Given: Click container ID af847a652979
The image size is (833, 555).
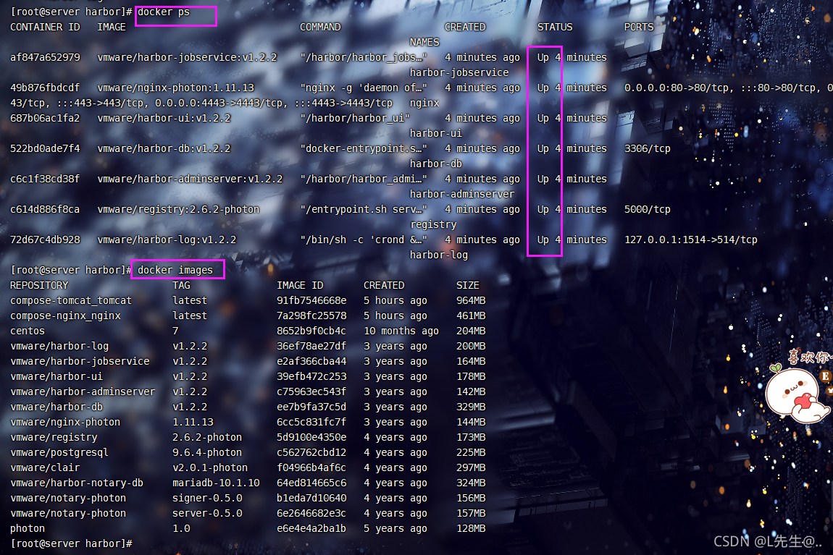Looking at the screenshot, I should pyautogui.click(x=45, y=57).
